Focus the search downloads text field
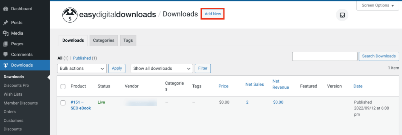 [x=325, y=56]
